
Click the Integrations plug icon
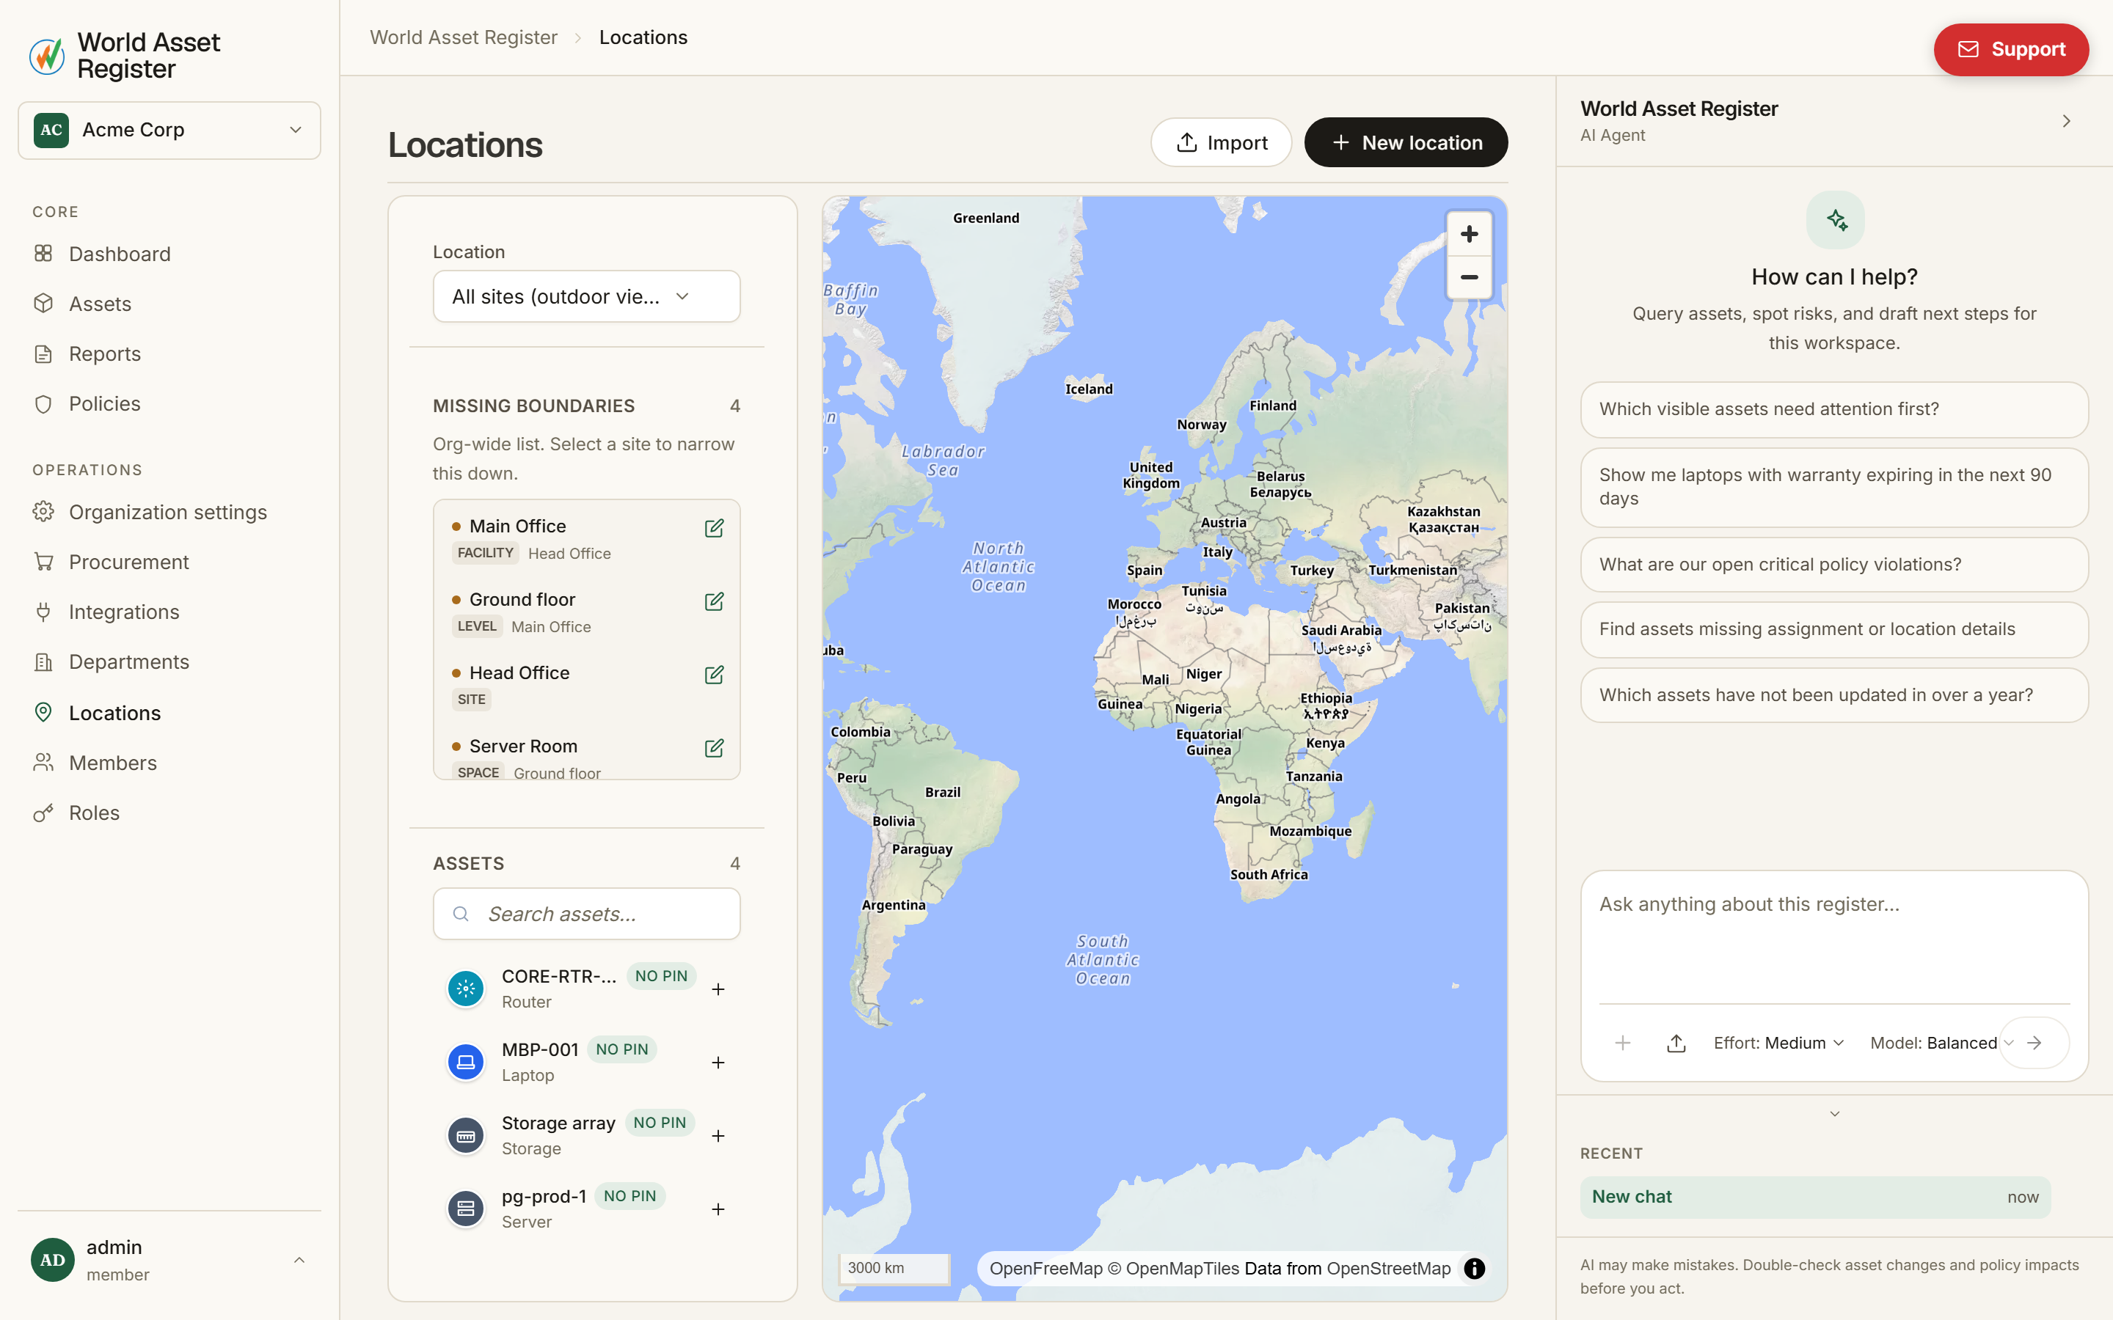[43, 612]
